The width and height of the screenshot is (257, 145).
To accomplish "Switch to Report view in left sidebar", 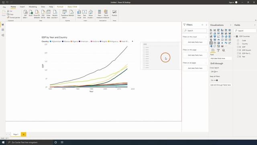I will click(x=3, y=25).
